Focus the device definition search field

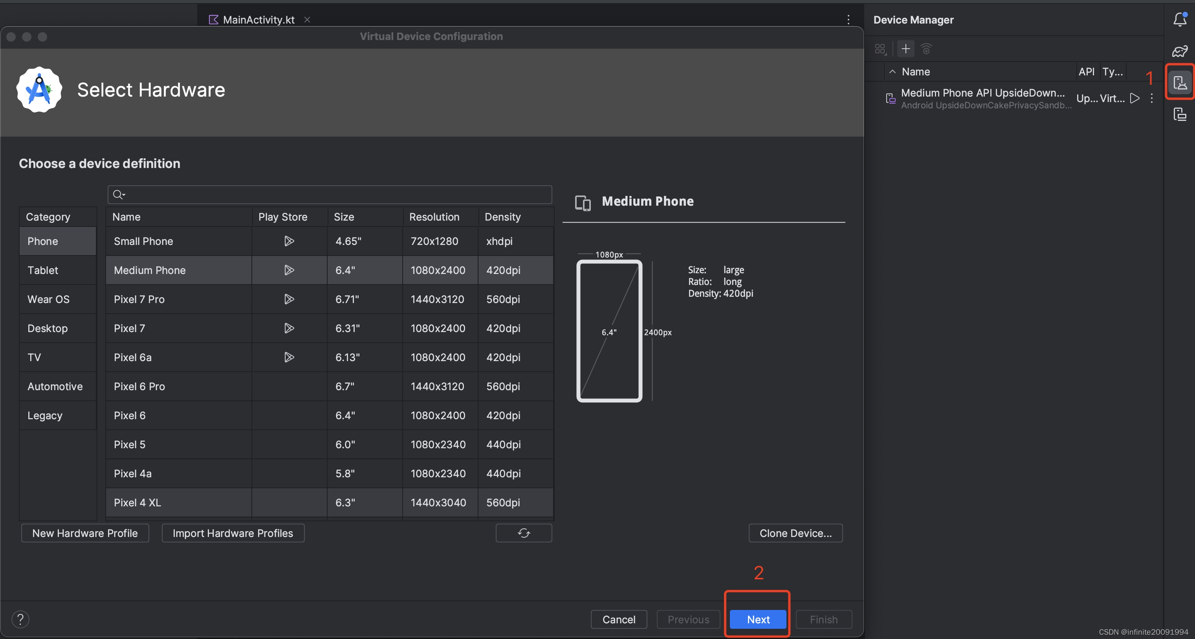[330, 195]
